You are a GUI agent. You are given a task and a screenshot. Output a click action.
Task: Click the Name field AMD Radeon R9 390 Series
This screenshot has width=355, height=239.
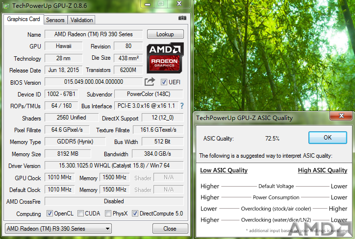tap(94, 34)
